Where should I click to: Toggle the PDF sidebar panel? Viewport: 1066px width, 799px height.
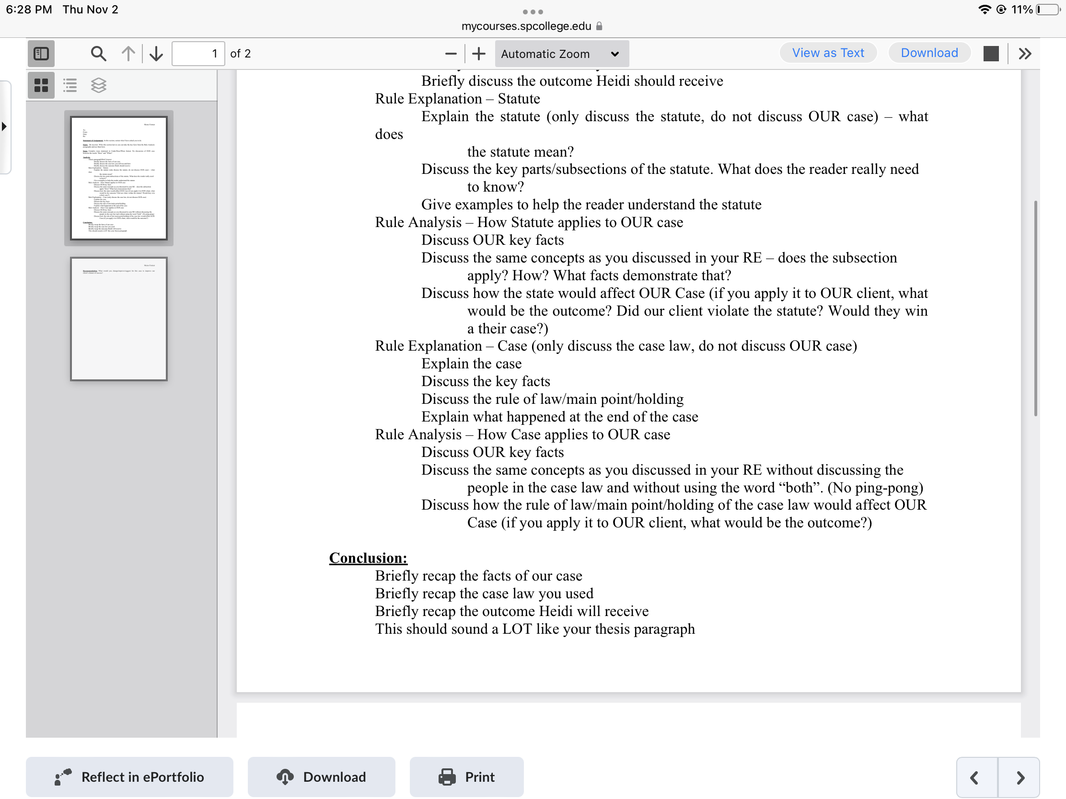pos(41,54)
